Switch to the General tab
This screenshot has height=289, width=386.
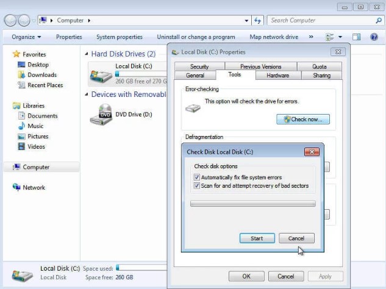point(195,76)
